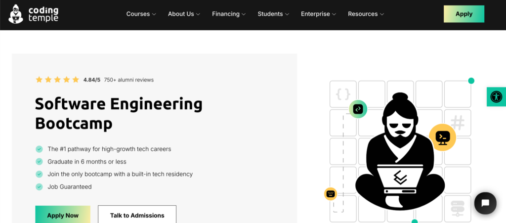
Task: Open the About Us menu
Action: click(x=184, y=14)
